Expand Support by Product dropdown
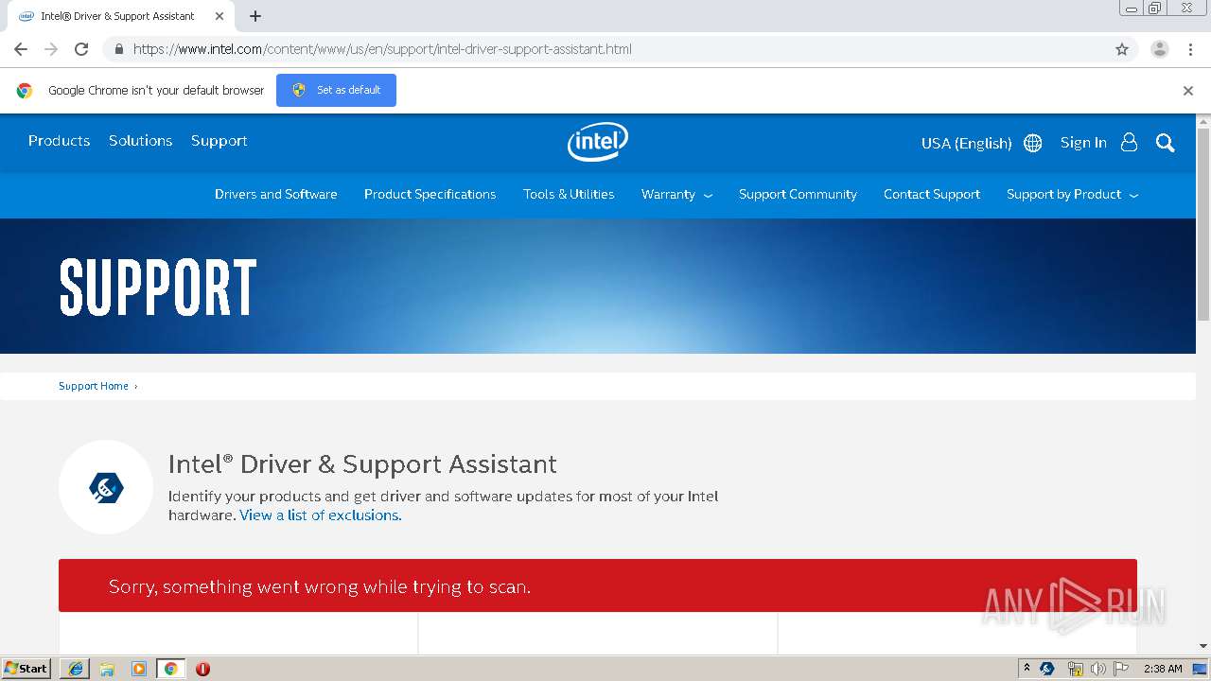The image size is (1211, 681). pyautogui.click(x=1072, y=194)
